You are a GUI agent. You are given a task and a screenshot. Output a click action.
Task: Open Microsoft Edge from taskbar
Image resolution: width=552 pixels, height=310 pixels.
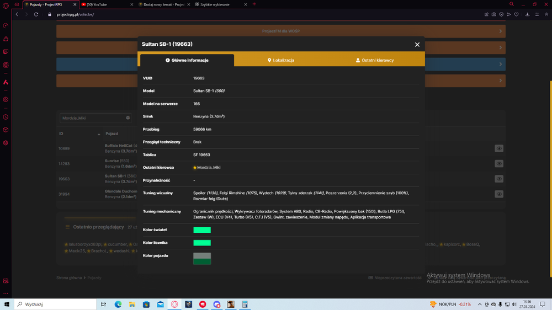118,304
